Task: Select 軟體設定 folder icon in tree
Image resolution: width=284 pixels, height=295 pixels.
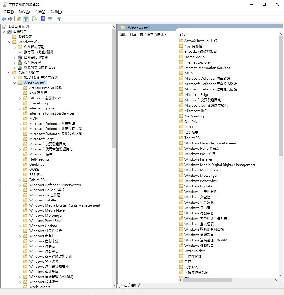Action: pos(14,37)
